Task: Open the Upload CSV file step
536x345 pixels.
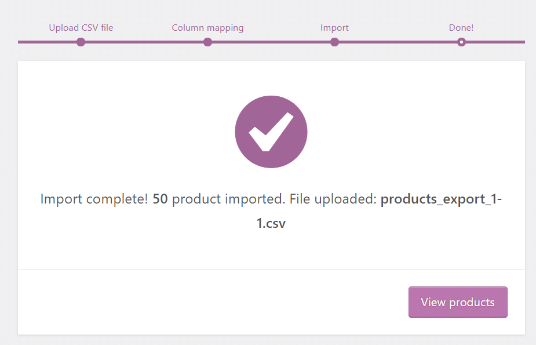Action: pyautogui.click(x=81, y=27)
